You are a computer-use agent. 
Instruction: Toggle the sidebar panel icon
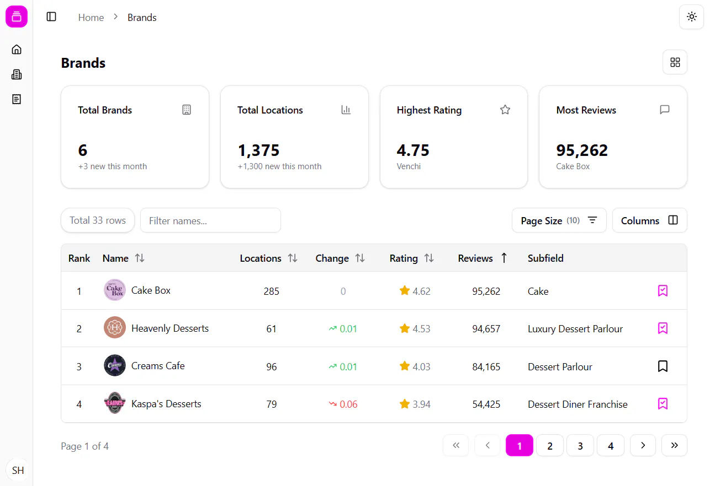[x=51, y=17]
